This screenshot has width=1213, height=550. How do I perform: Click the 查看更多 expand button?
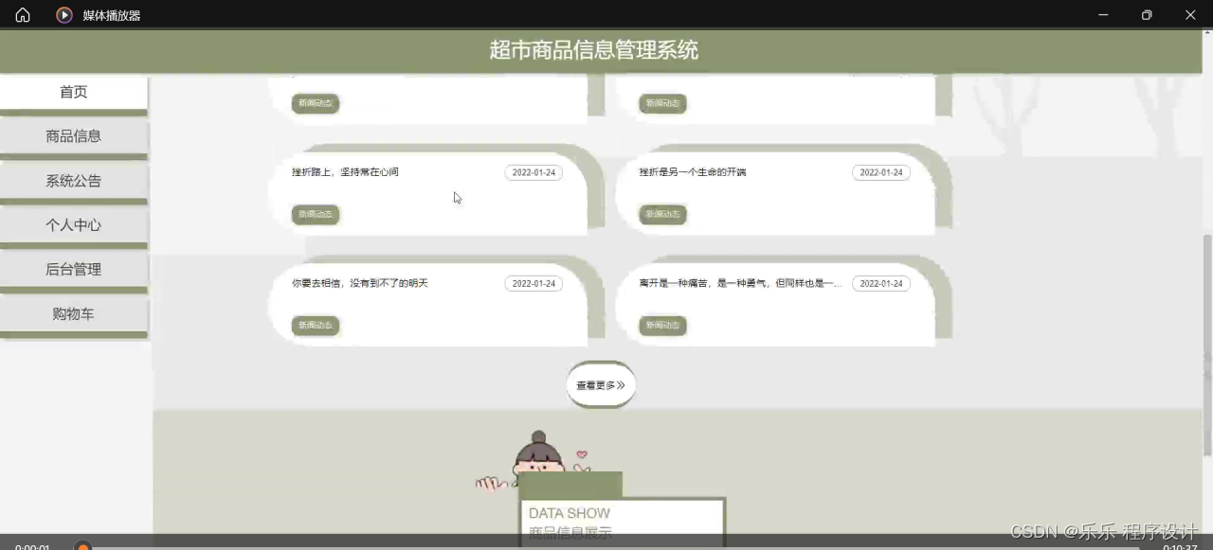coord(600,385)
